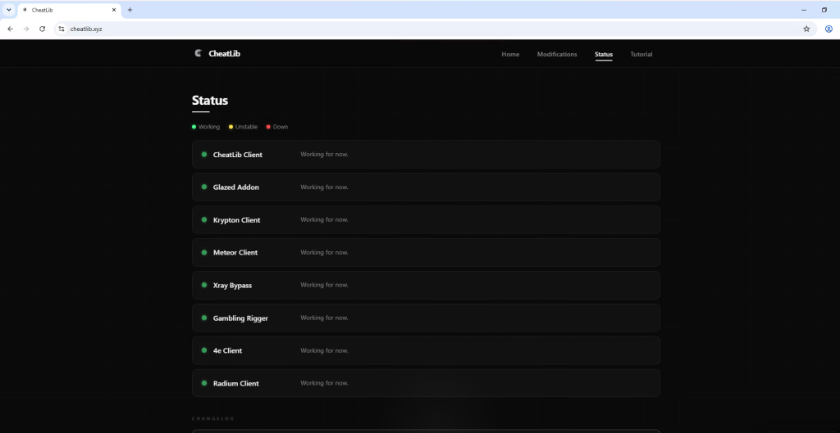Image resolution: width=840 pixels, height=433 pixels.
Task: Restore down the browser window
Action: pos(824,10)
